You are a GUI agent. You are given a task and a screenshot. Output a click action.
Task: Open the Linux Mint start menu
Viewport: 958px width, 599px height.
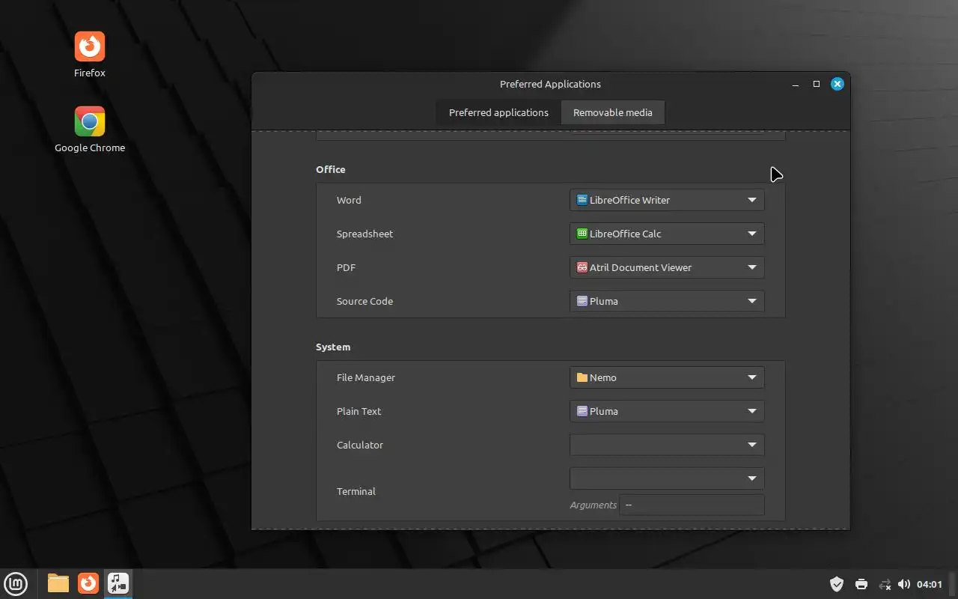[16, 583]
